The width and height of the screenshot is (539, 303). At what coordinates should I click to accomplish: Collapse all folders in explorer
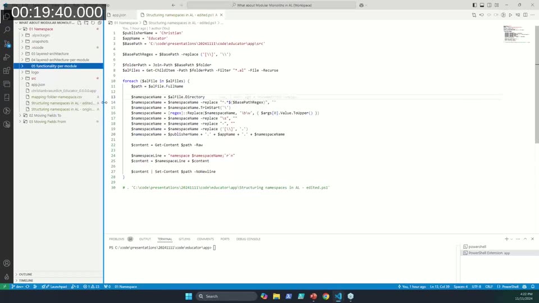click(100, 22)
